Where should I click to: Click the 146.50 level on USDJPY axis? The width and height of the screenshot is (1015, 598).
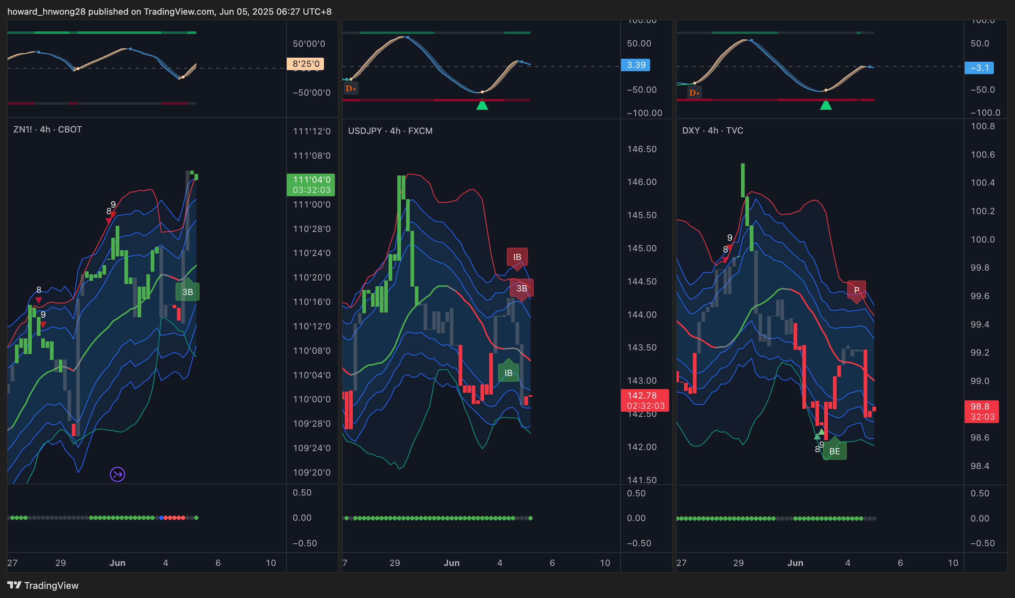click(642, 149)
